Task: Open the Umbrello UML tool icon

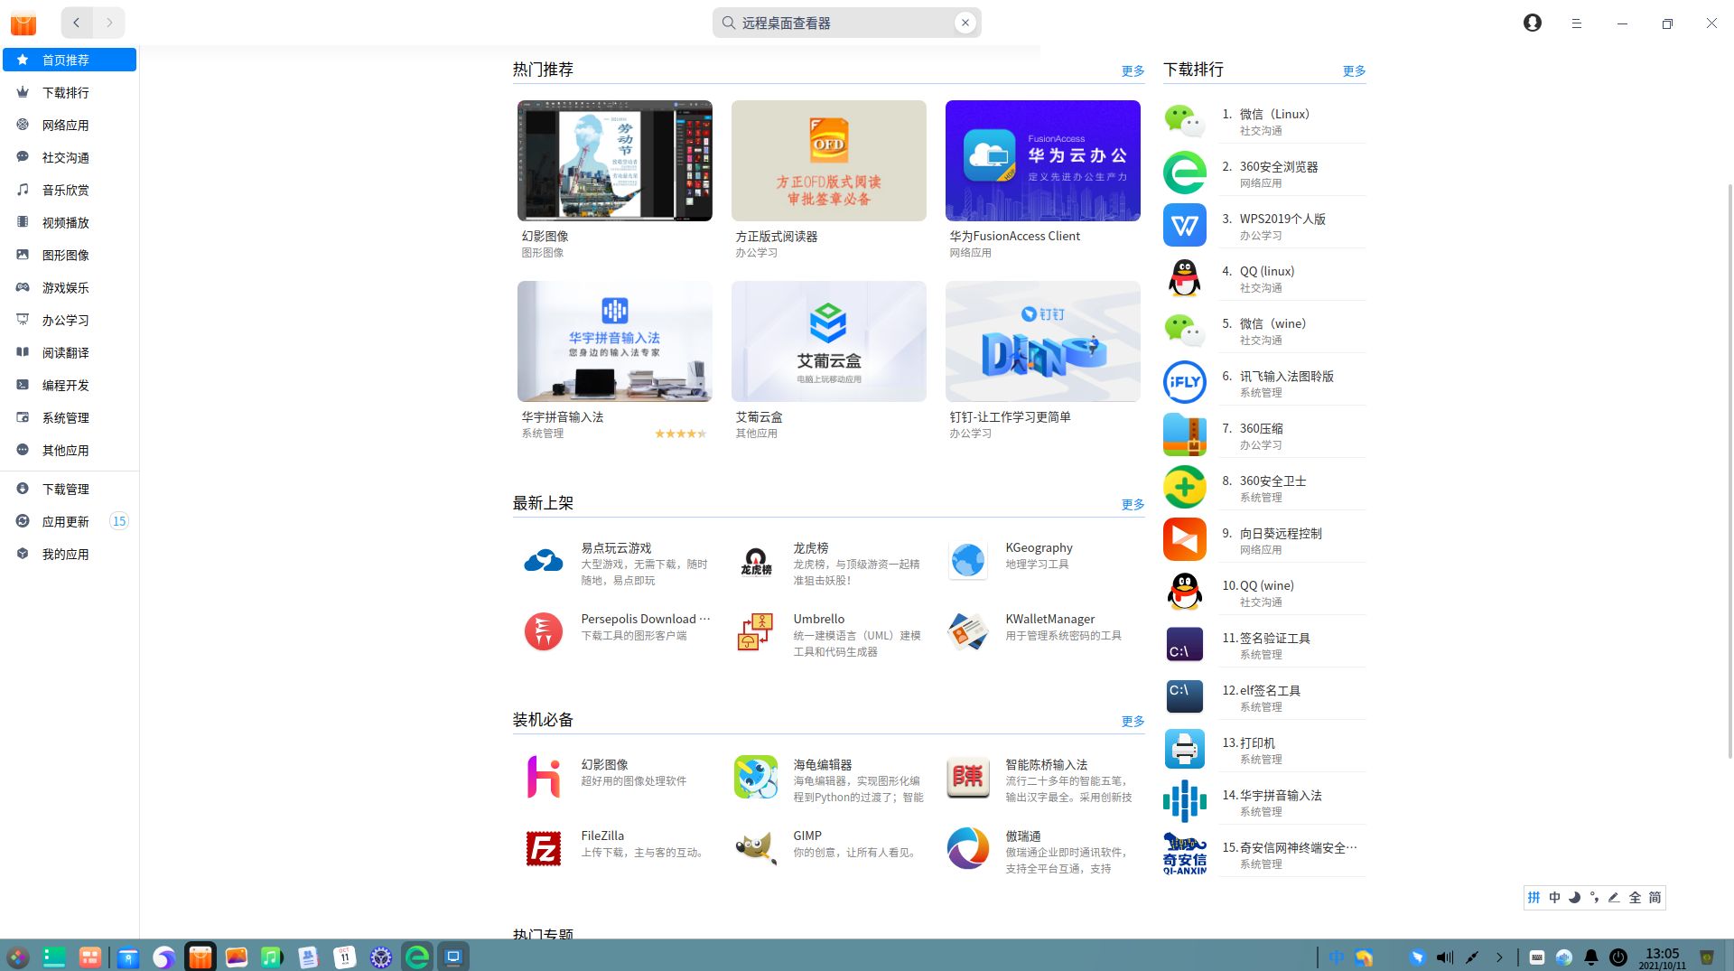Action: point(755,631)
